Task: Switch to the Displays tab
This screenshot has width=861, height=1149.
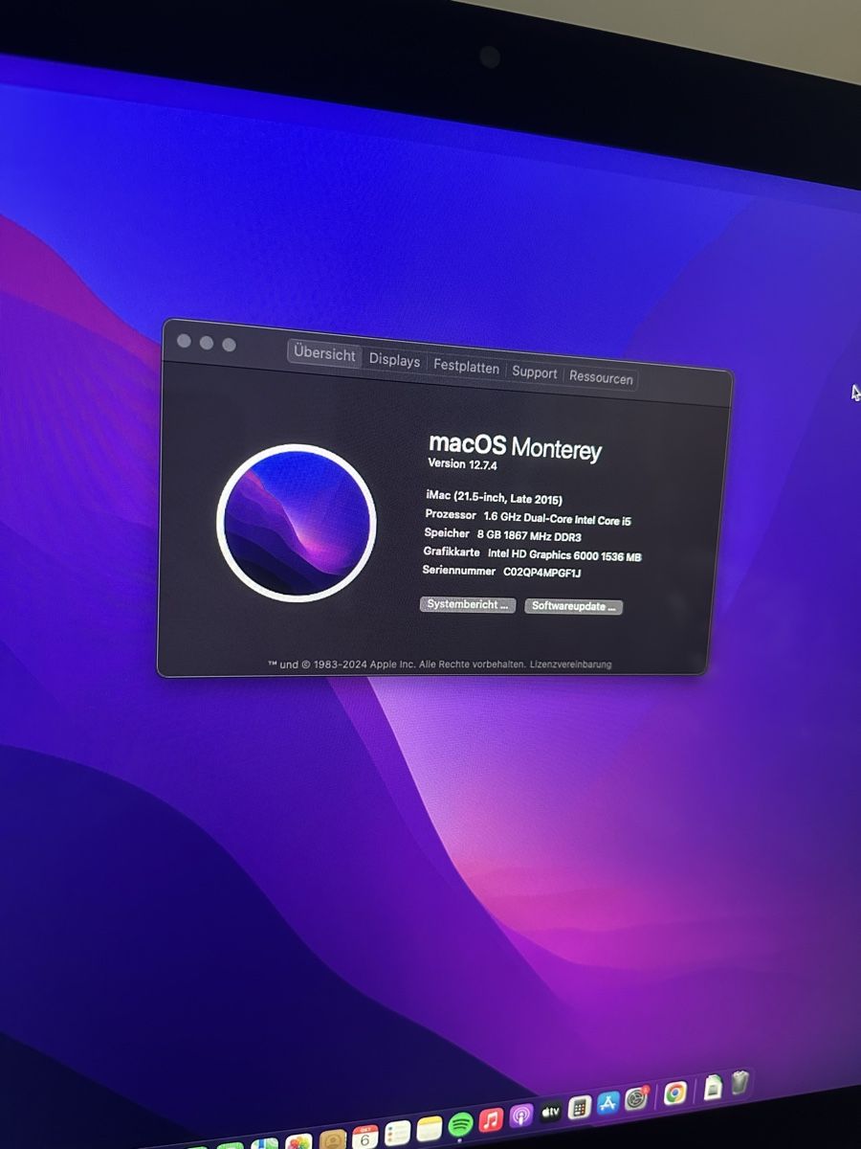Action: 394,360
